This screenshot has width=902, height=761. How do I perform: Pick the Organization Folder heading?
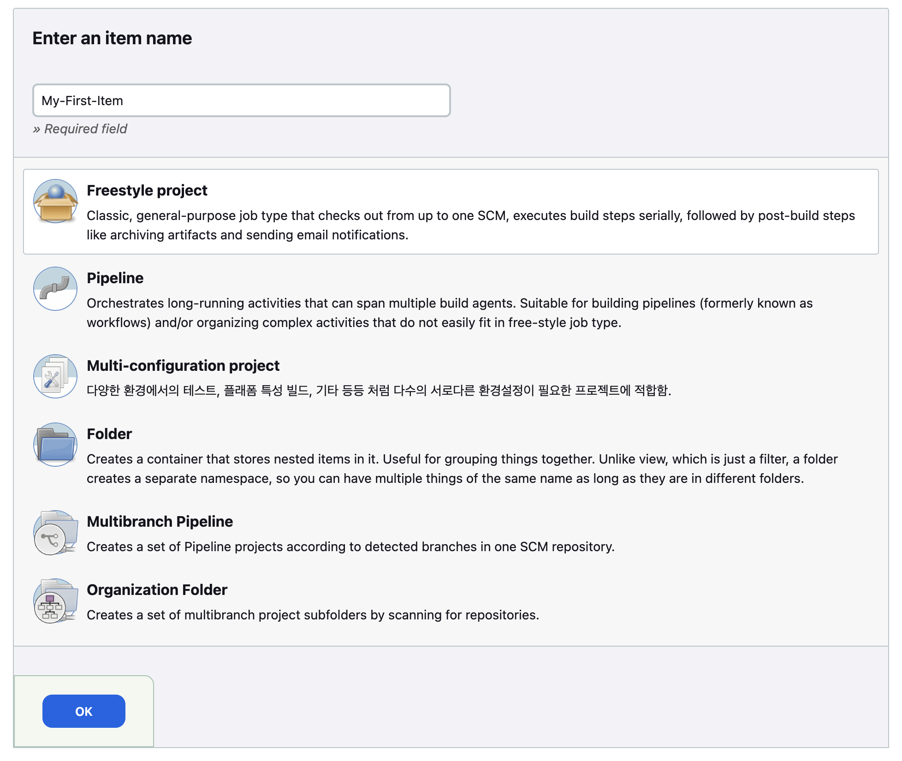coord(157,590)
